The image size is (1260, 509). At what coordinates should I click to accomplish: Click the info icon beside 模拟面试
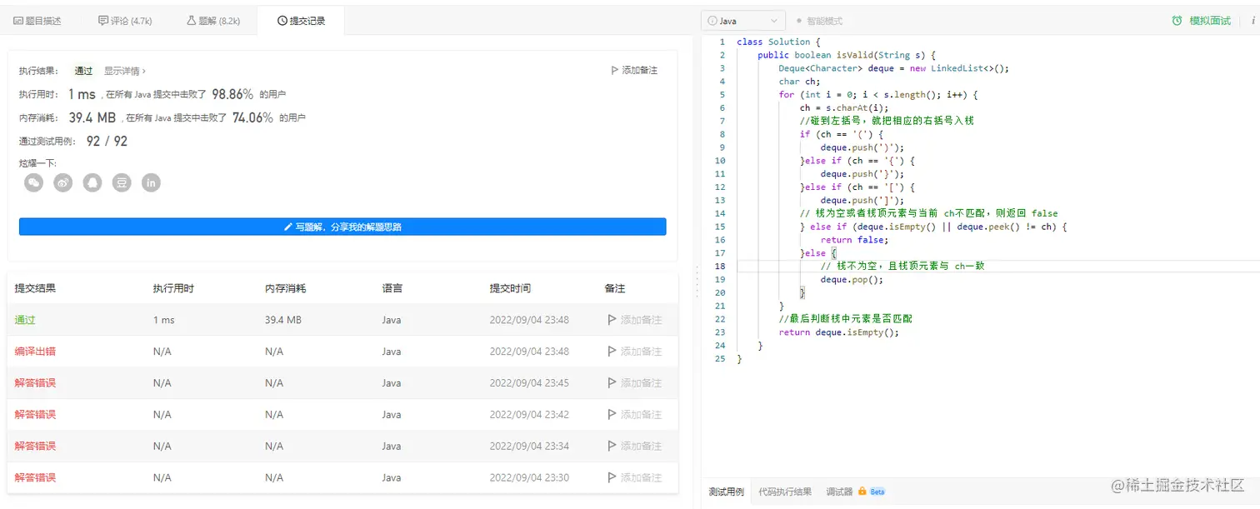[1253, 20]
